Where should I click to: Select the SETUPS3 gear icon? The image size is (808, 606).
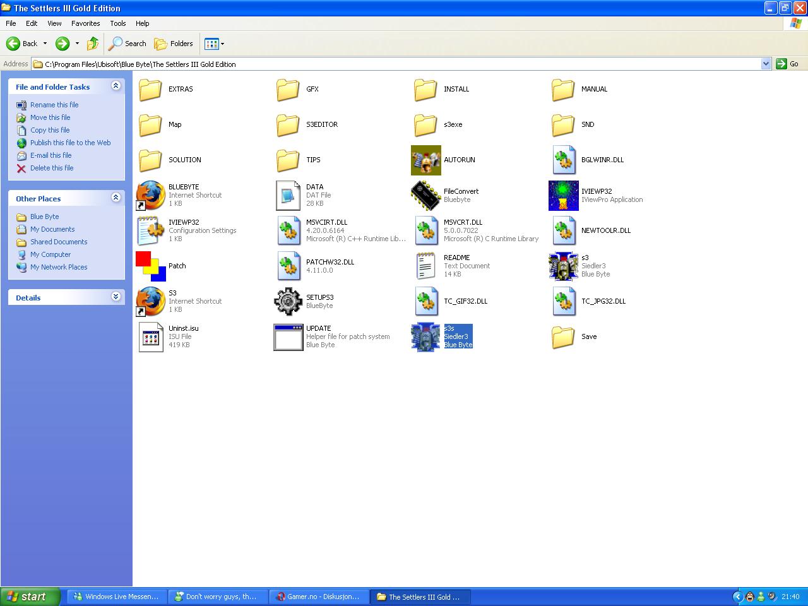coord(288,301)
